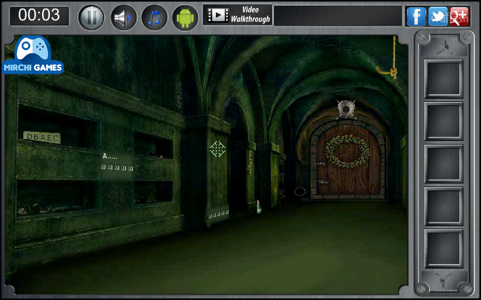The height and width of the screenshot is (300, 481).
Task: Share on Twitter
Action: 438,16
